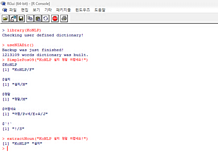Open the 편집 menu

[25, 10]
